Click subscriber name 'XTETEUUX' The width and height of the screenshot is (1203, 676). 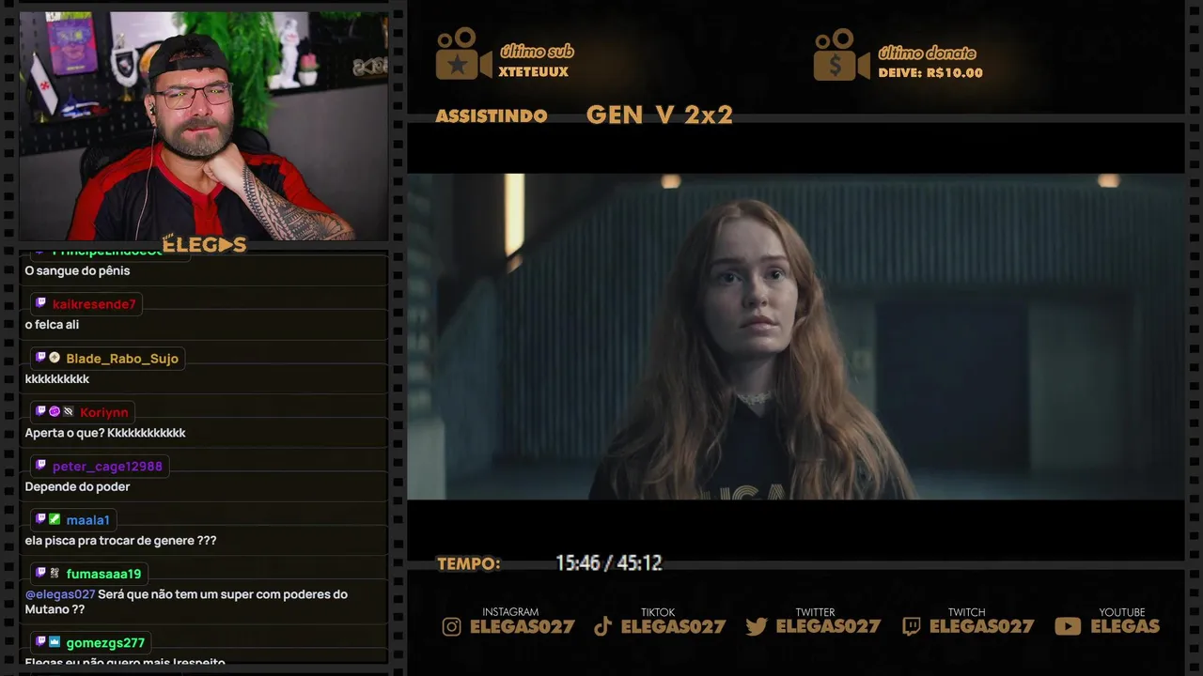(534, 72)
